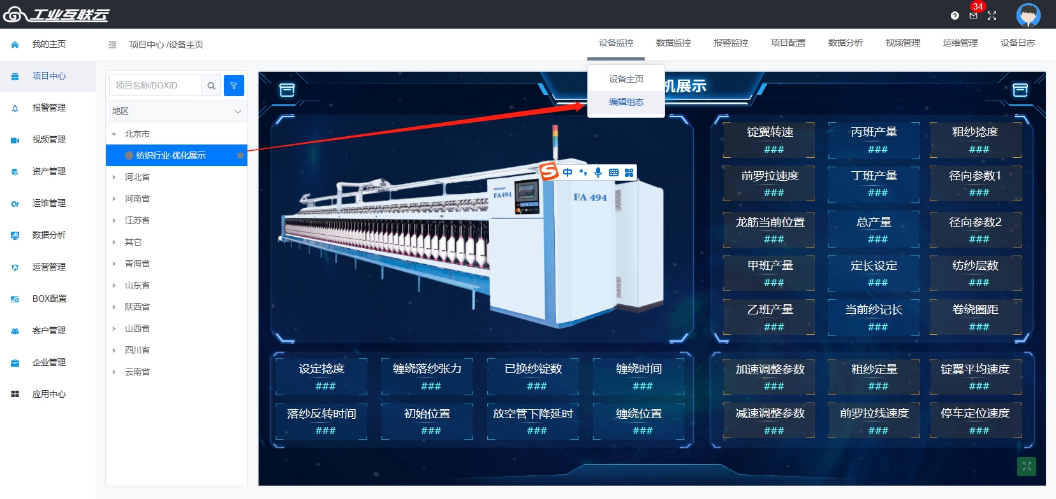Click the 项目名称/BOXID search field

point(156,85)
